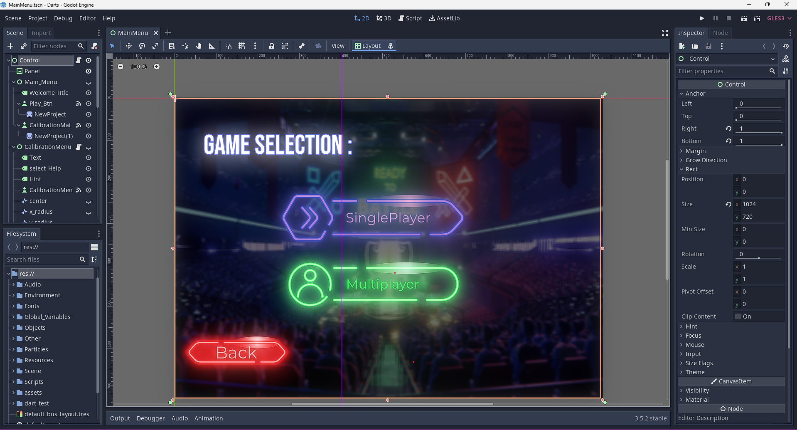Select the Move Mode tool

tap(128, 46)
